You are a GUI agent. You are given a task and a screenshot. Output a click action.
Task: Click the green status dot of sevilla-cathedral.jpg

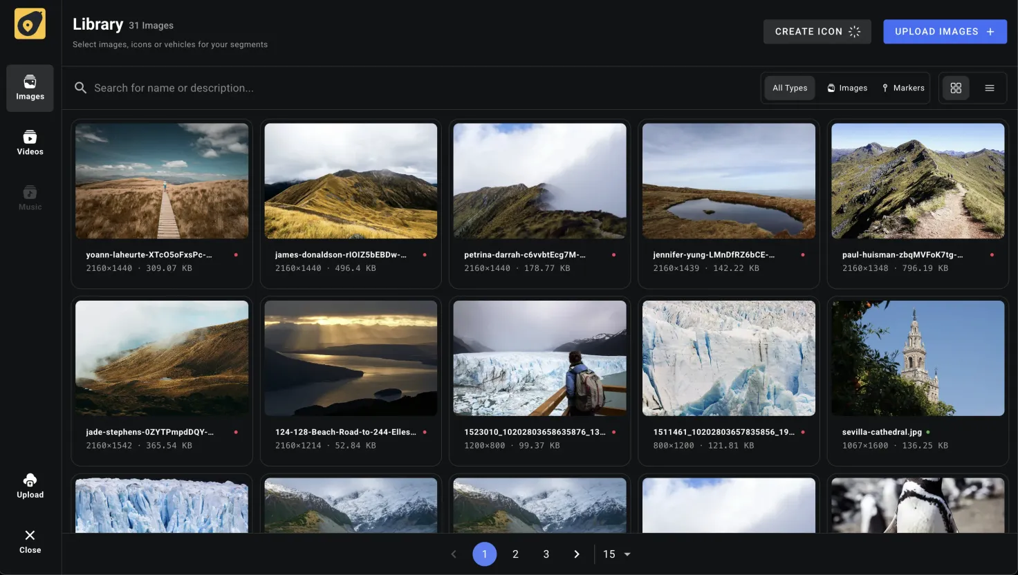tap(928, 432)
